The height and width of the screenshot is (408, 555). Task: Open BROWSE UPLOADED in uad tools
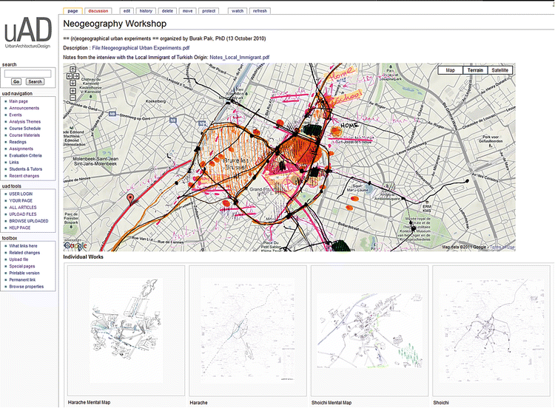point(29,221)
